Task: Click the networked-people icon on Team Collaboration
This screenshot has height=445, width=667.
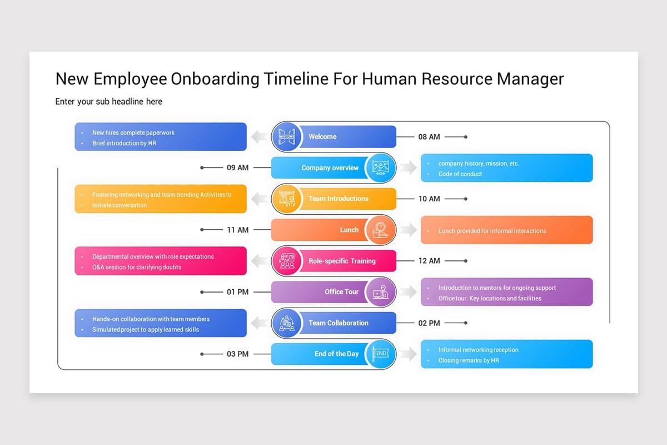Action: (x=286, y=323)
